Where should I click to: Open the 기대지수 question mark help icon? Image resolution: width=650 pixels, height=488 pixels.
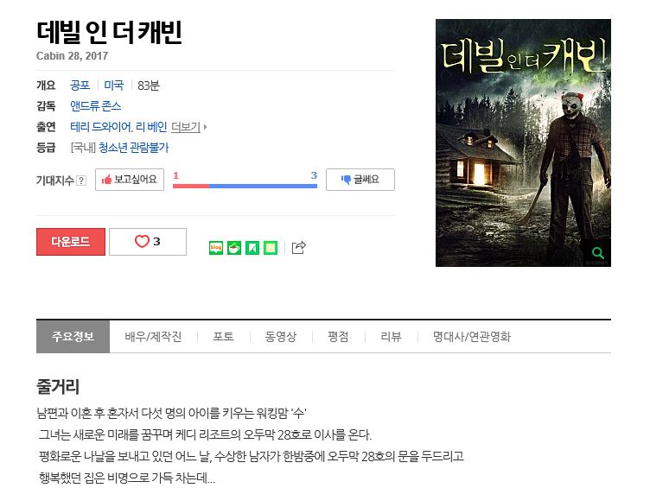pos(81,181)
